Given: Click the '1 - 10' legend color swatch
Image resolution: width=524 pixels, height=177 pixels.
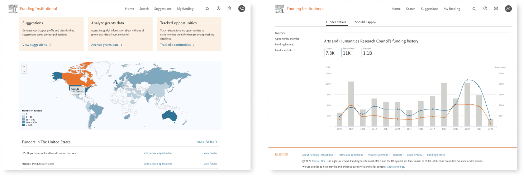Looking at the screenshot, I should pyautogui.click(x=23, y=117).
